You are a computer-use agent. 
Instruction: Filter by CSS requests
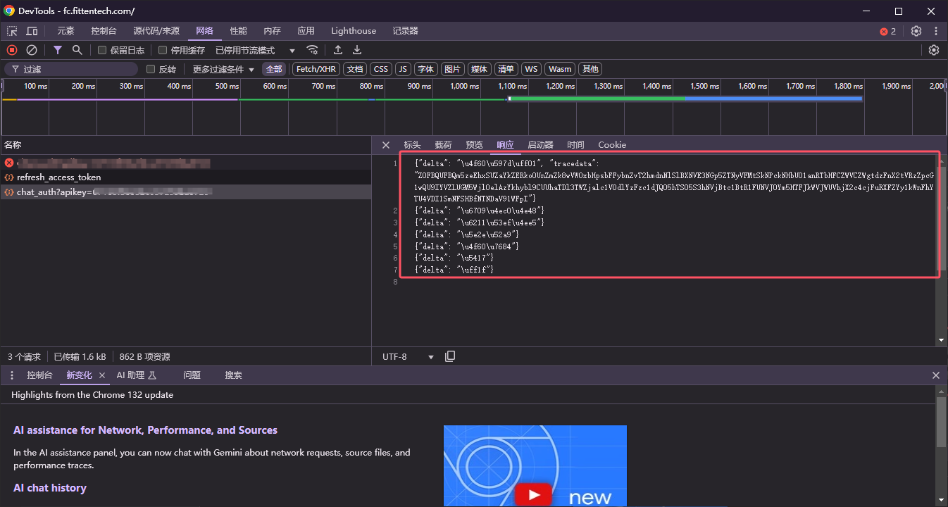click(381, 69)
